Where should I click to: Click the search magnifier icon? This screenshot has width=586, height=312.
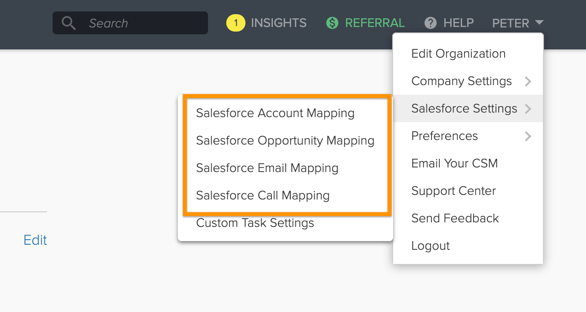[x=69, y=22]
